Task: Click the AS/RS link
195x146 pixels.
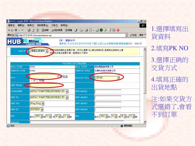Action: point(73,44)
